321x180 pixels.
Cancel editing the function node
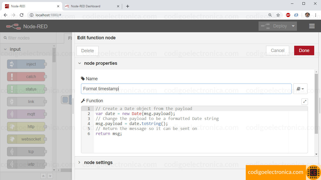coord(278,50)
